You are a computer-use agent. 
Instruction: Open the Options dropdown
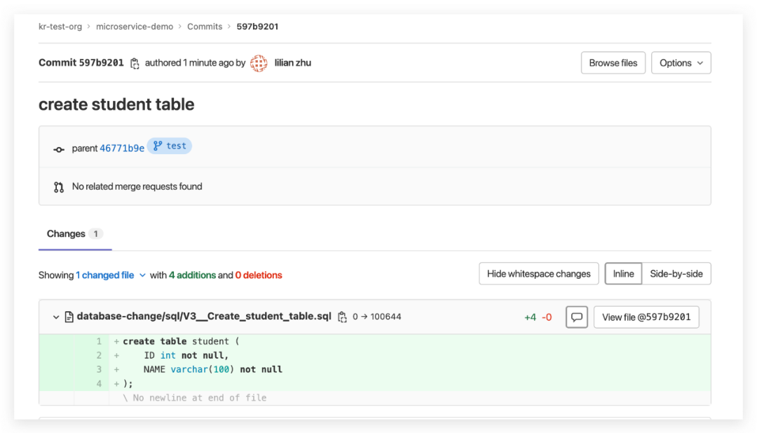pyautogui.click(x=681, y=63)
